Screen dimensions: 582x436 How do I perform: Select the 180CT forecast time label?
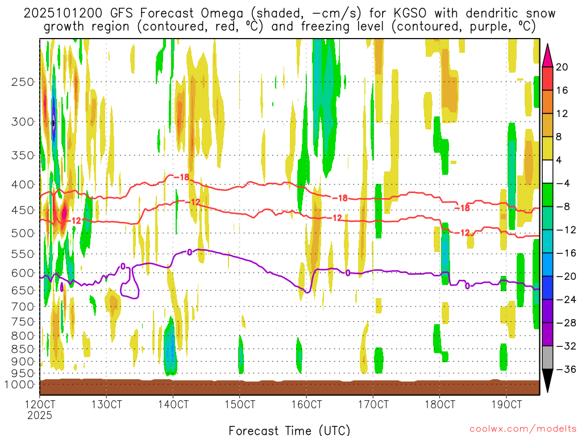[x=439, y=405]
